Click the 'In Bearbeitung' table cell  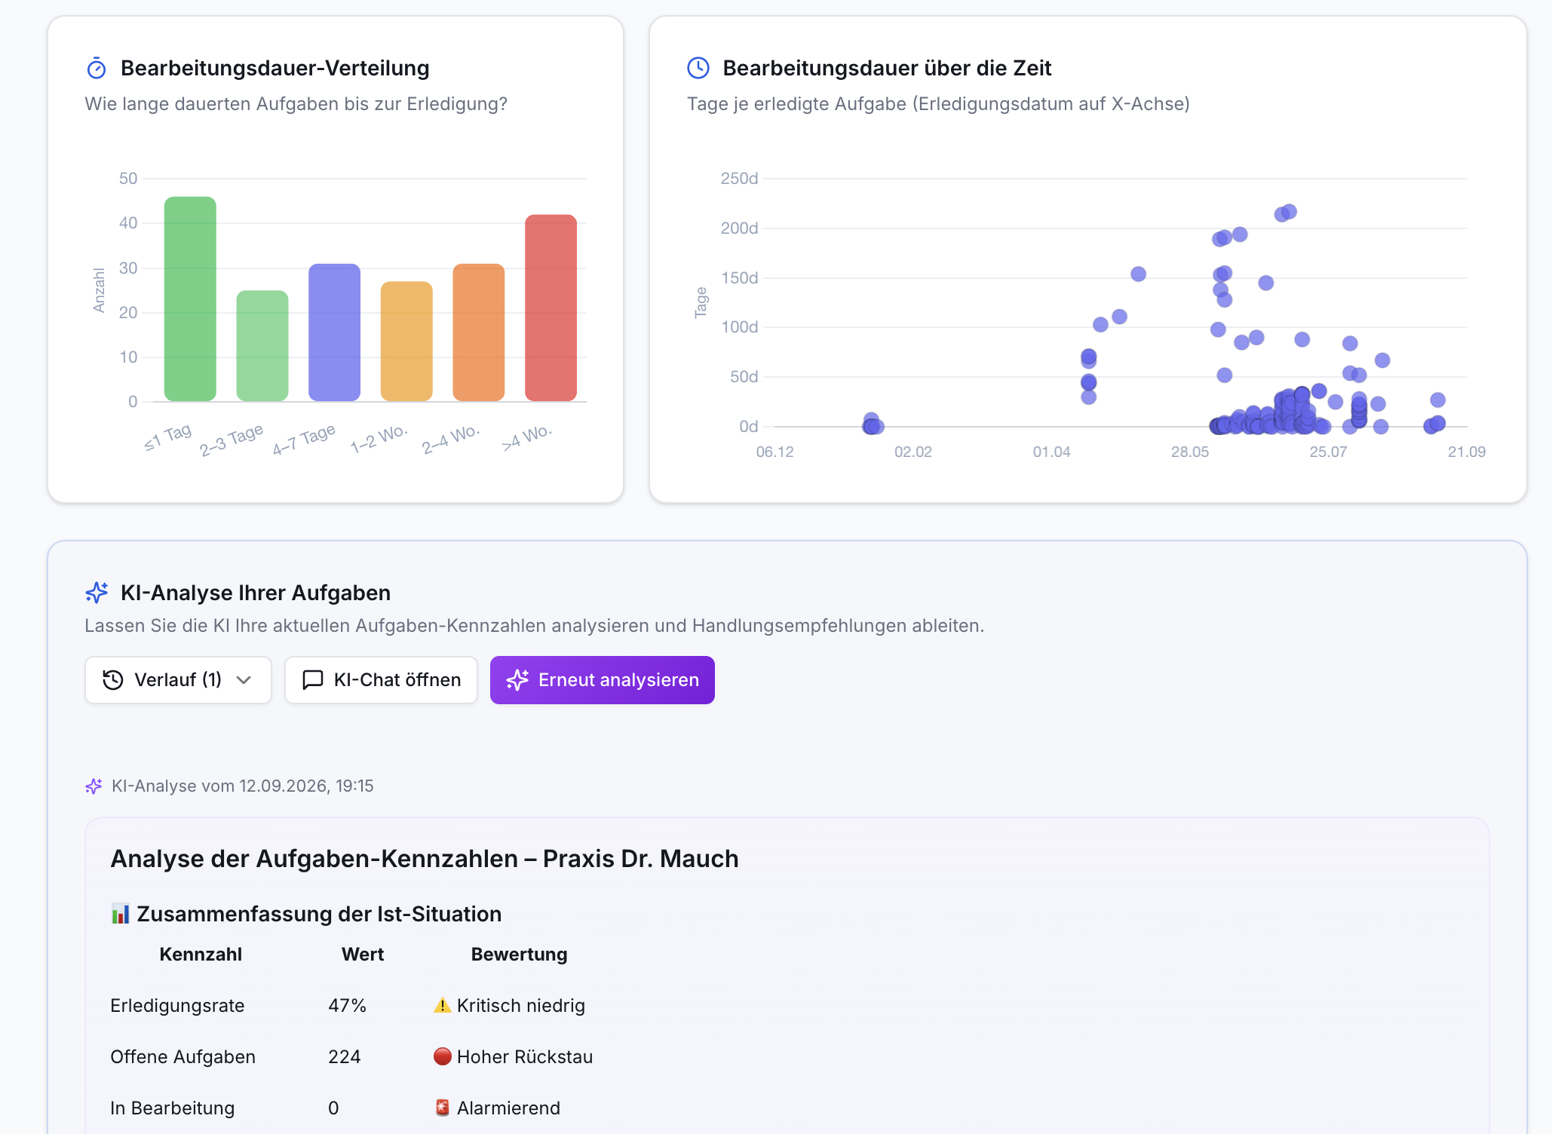click(172, 1108)
